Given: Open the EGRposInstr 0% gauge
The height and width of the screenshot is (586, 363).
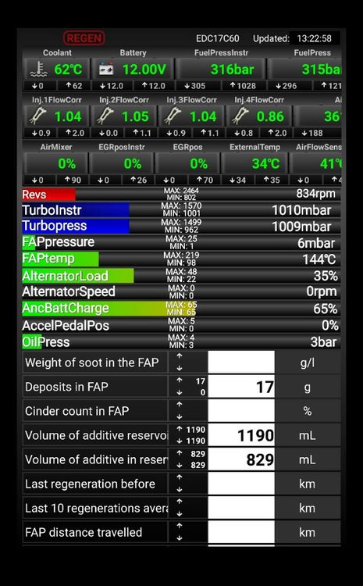Looking at the screenshot, I should pyautogui.click(x=121, y=164).
